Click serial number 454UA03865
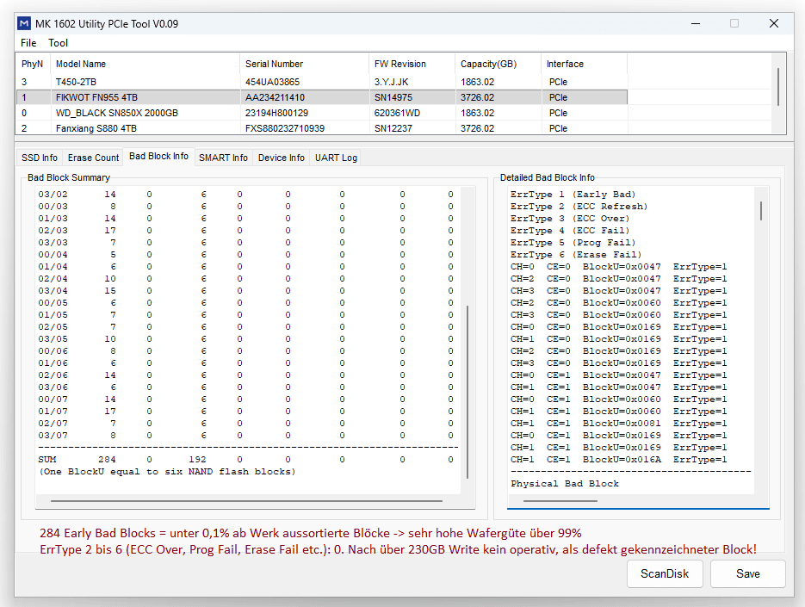 [272, 82]
